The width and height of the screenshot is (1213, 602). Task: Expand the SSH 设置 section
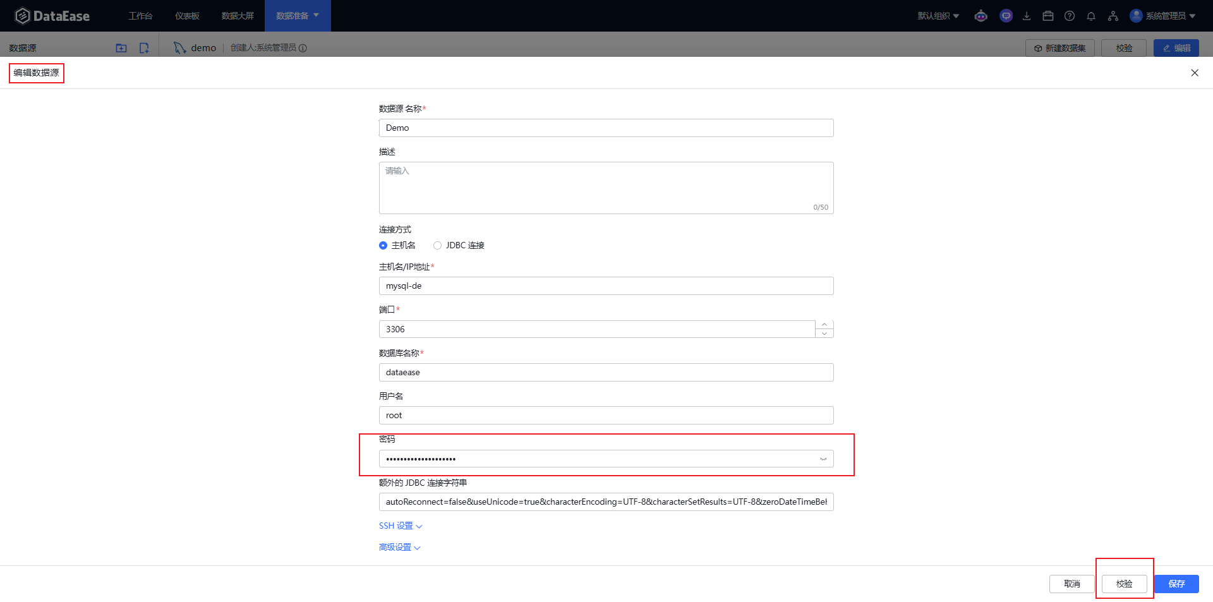(400, 525)
